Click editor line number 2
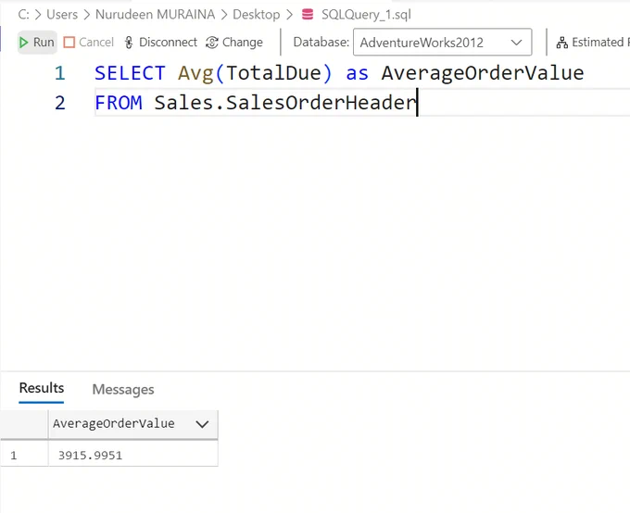The width and height of the screenshot is (630, 513). click(x=60, y=103)
